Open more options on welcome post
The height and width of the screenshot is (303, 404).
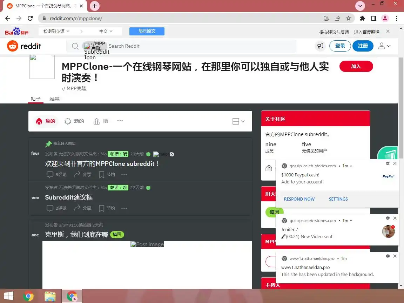pyautogui.click(x=124, y=174)
